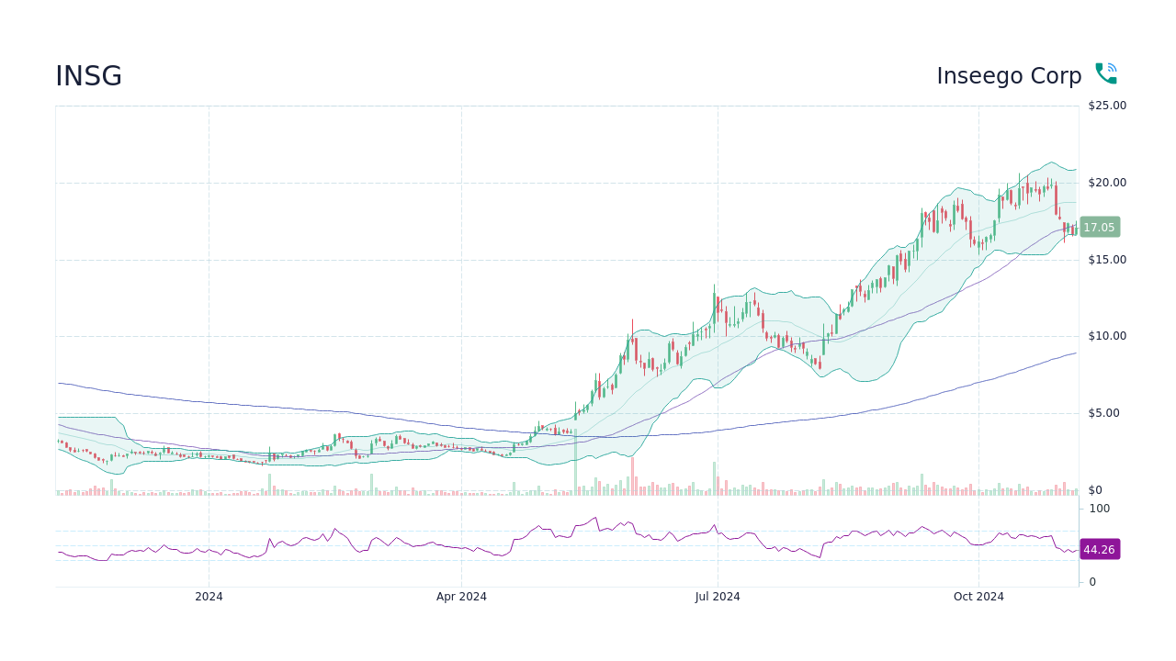Click the Inseego Corp company name
Screen dimensions: 1176x661
coord(1009,76)
